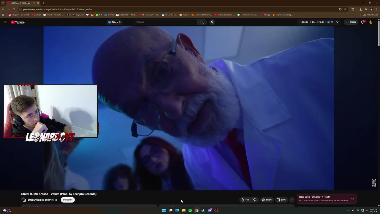The image size is (380, 214).
Task: Open Crypto Casino bookmark
Action: pos(282,15)
